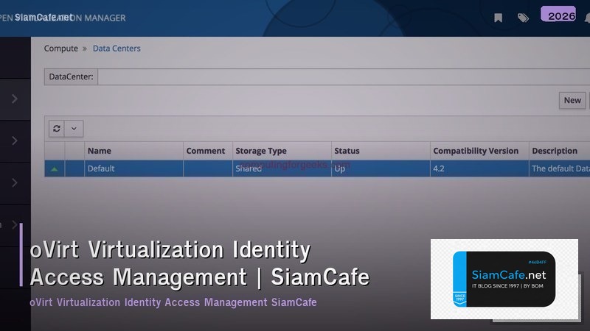The height and width of the screenshot is (331, 590).
Task: Click the green up-arrow status icon for Default
Action: click(54, 169)
